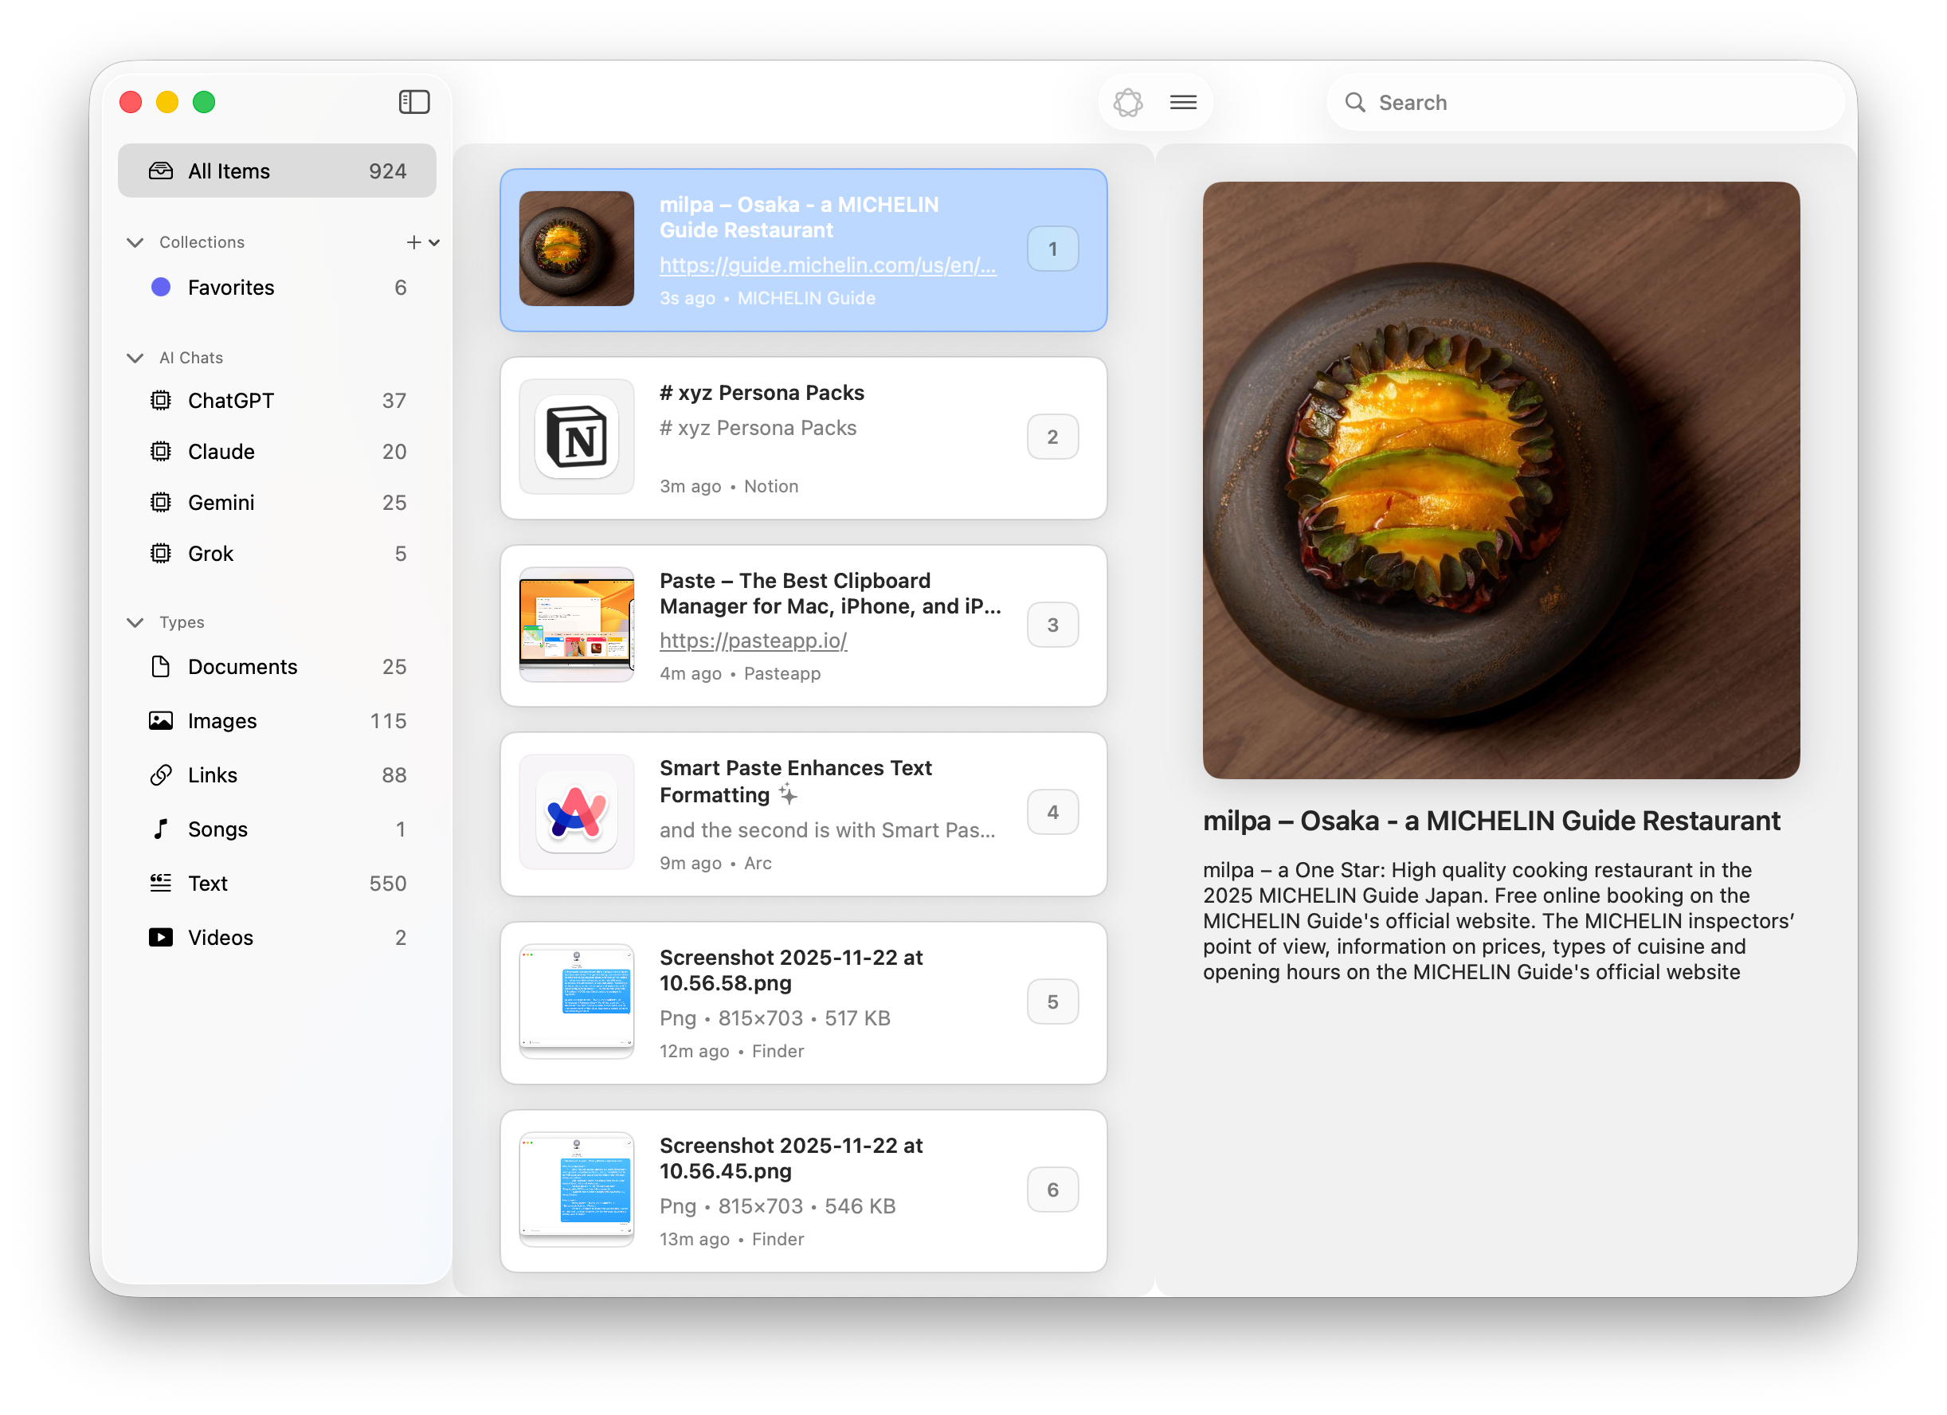Select the Claude chat icon

pyautogui.click(x=161, y=451)
